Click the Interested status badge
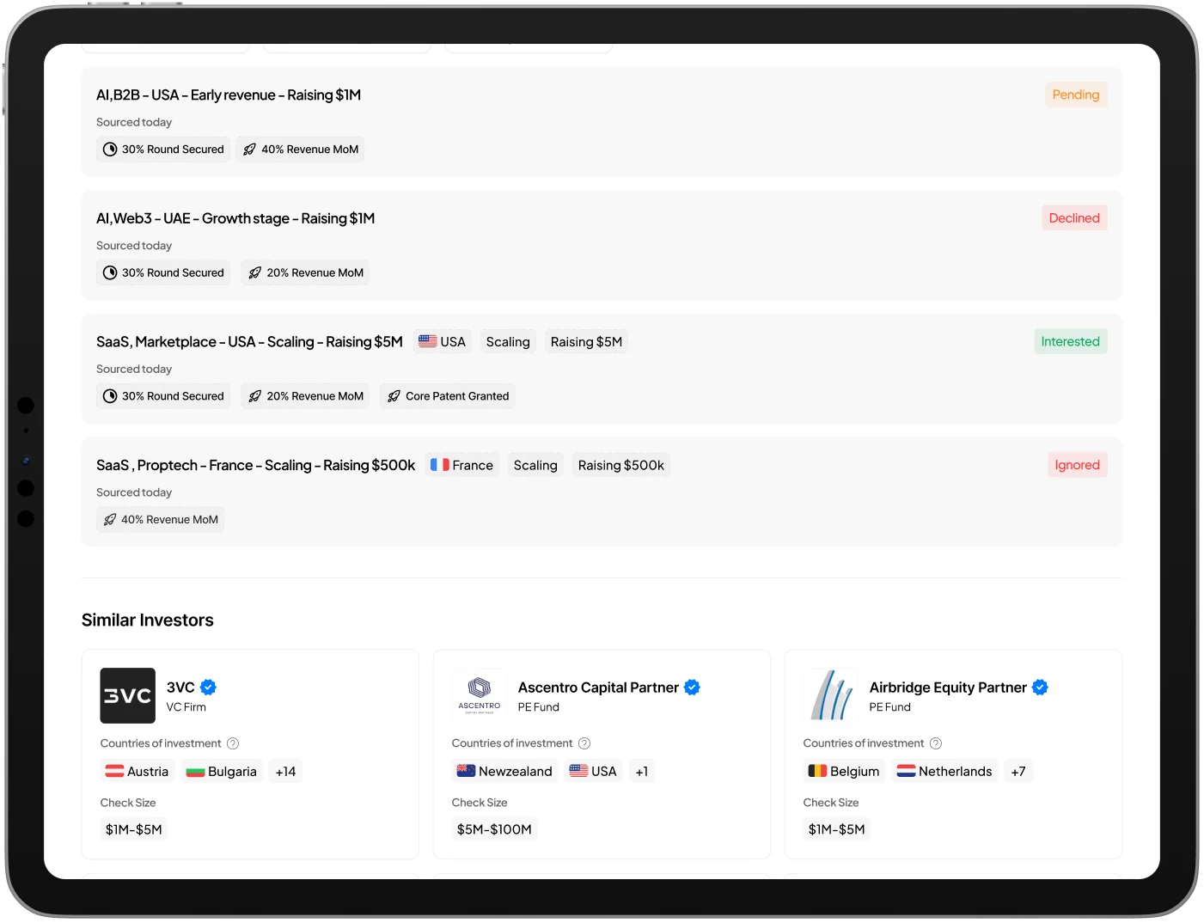The height and width of the screenshot is (923, 1204). (x=1071, y=341)
